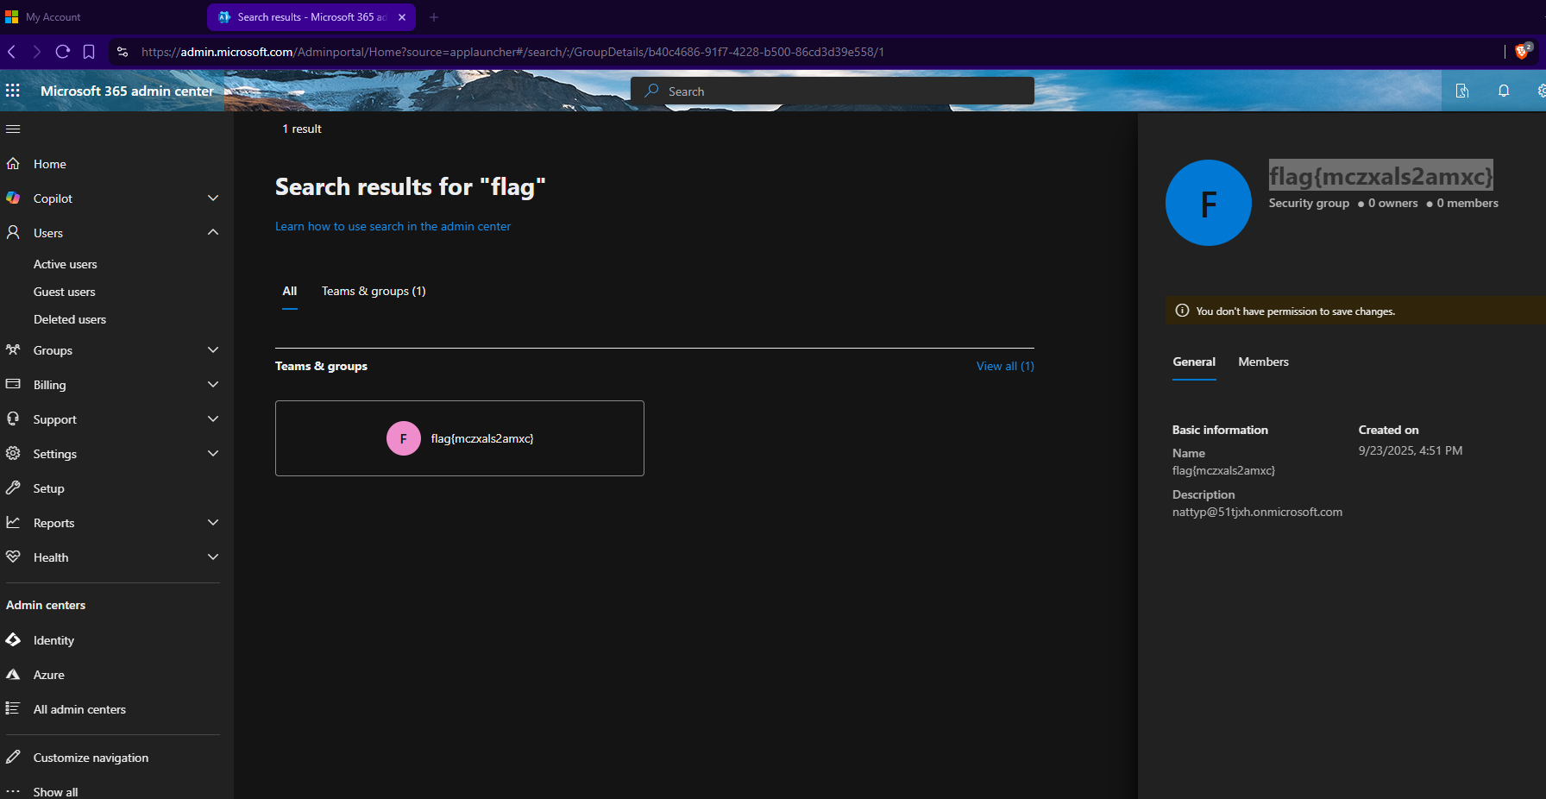Click the Reports chart icon

[x=13, y=523]
